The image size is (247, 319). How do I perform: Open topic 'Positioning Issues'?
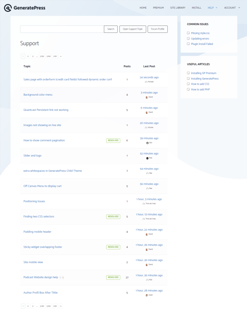click(34, 201)
